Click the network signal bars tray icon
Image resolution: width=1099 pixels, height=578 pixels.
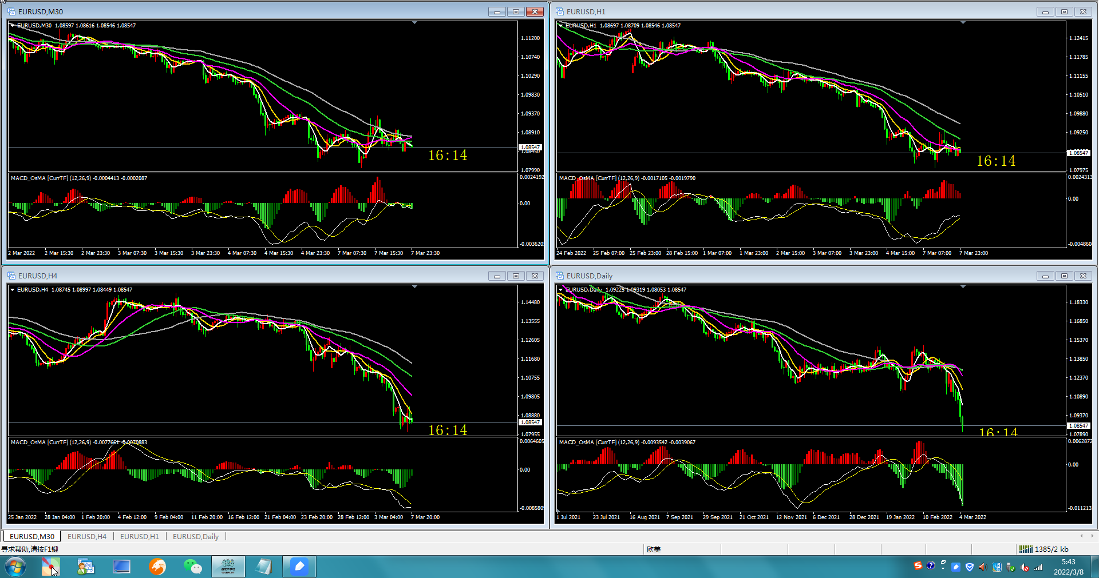1038,567
